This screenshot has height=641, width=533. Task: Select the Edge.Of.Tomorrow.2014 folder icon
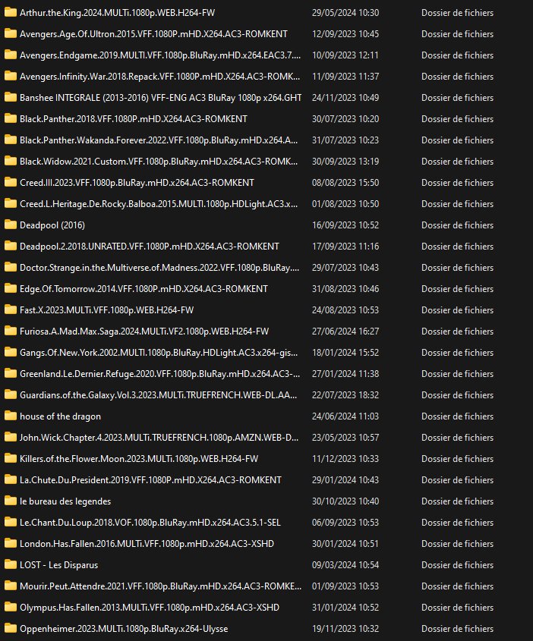(x=10, y=288)
